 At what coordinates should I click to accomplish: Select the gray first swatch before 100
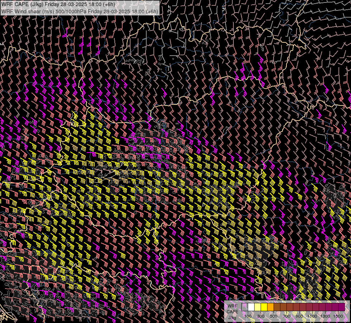pos(245,307)
